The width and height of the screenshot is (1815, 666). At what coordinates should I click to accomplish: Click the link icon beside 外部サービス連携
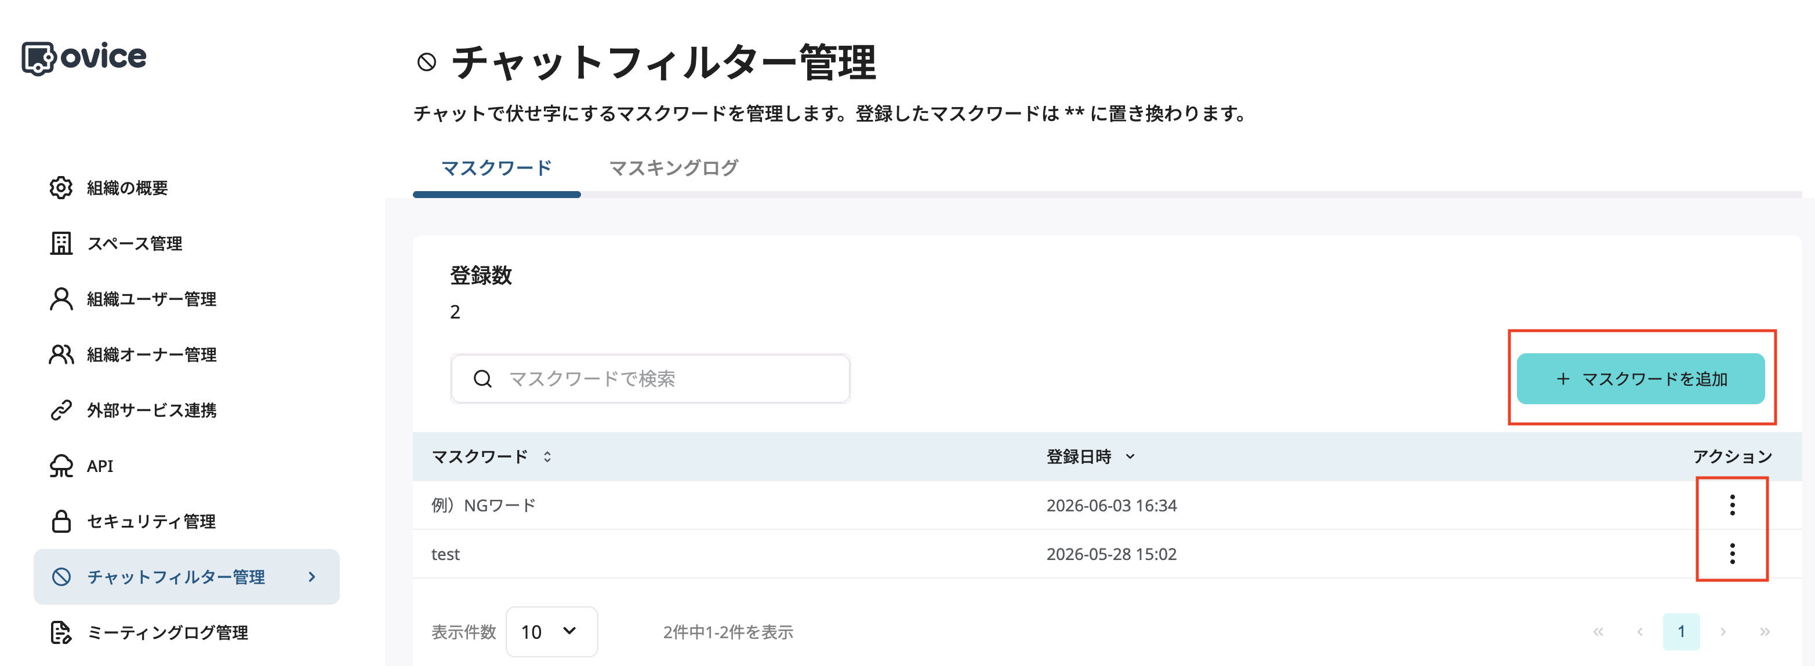click(61, 410)
